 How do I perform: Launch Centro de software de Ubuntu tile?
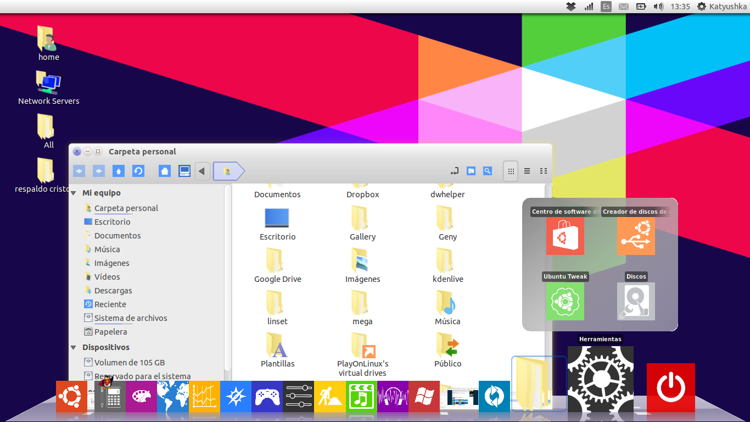click(565, 235)
